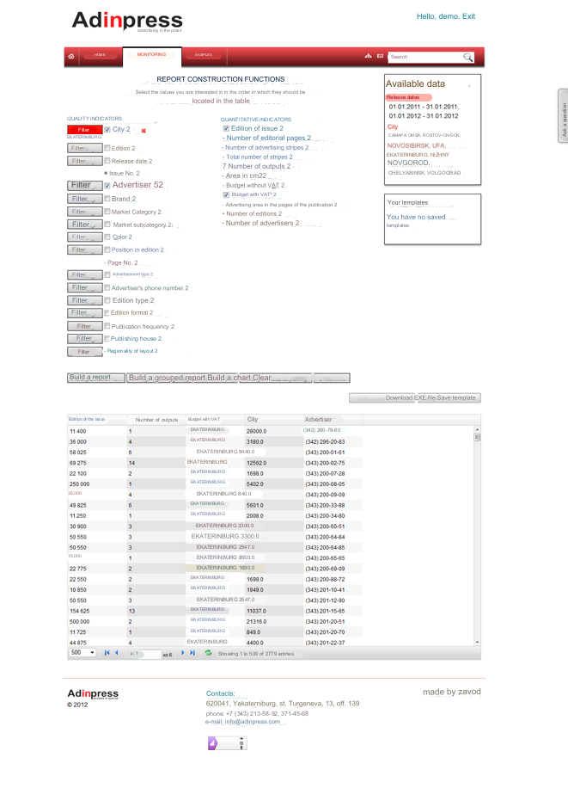This screenshot has width=568, height=788.
Task: Open the red Filter for City 2
Action: [85, 130]
